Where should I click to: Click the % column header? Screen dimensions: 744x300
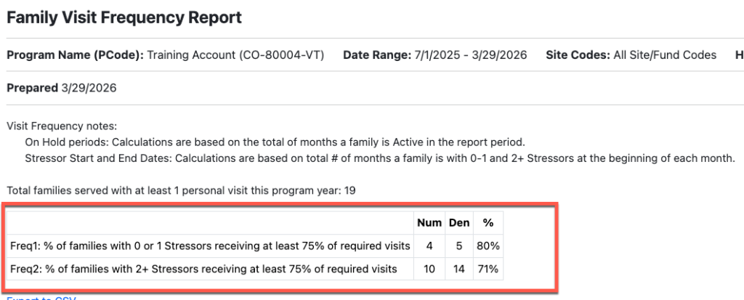[x=488, y=222]
